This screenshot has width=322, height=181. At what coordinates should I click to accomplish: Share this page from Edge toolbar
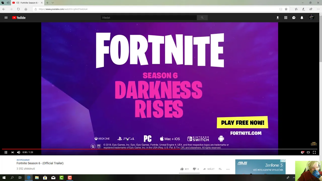(311, 9)
